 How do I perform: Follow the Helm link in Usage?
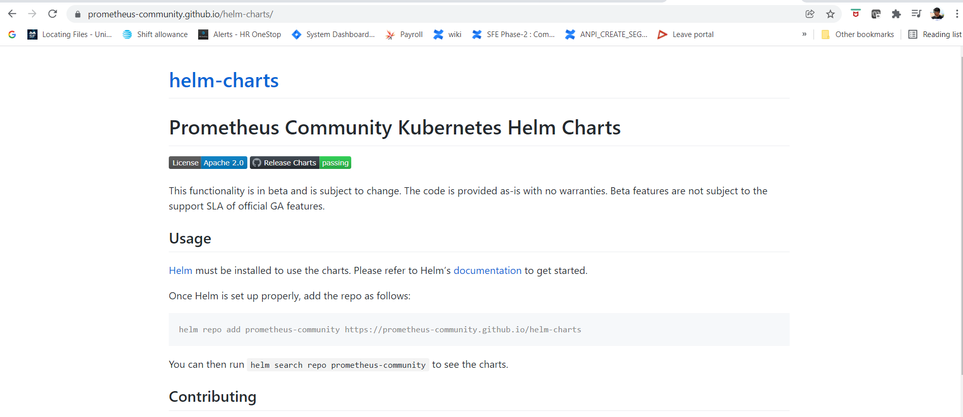[x=180, y=270]
